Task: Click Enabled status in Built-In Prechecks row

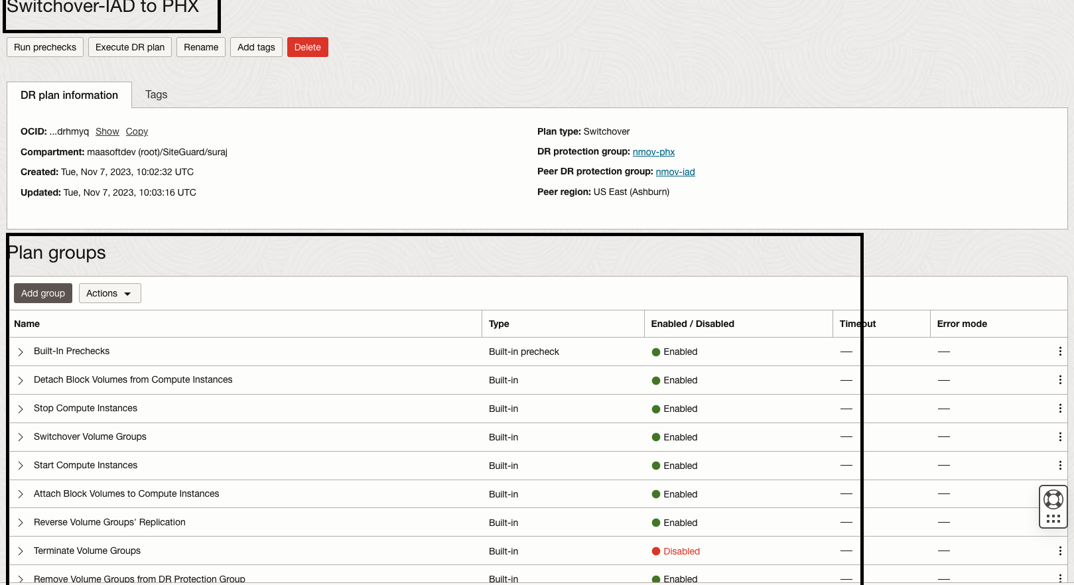Action: click(681, 352)
